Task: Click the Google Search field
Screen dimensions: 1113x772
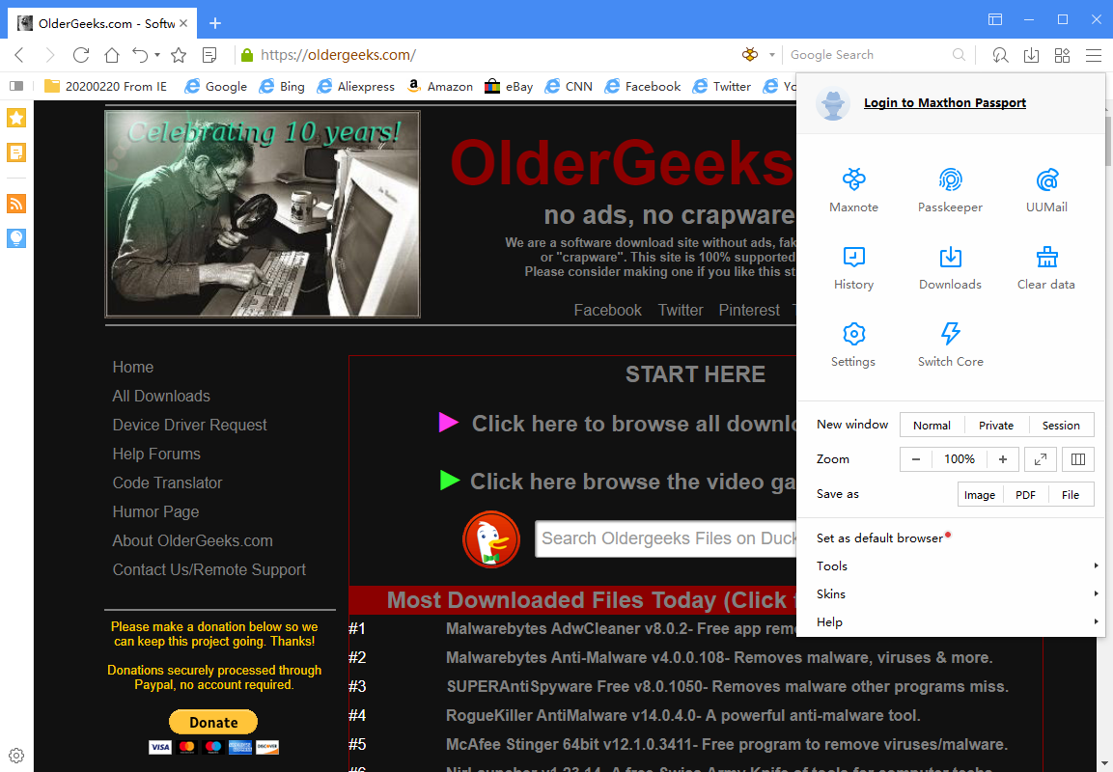Action: point(869,55)
